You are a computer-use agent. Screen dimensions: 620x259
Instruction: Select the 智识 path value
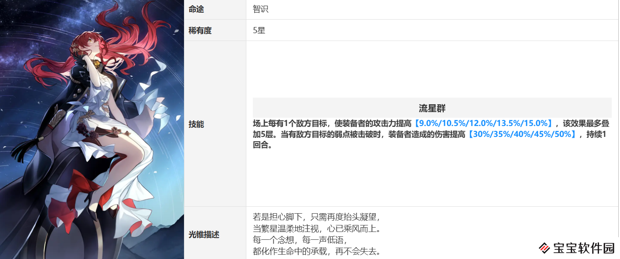tap(260, 9)
